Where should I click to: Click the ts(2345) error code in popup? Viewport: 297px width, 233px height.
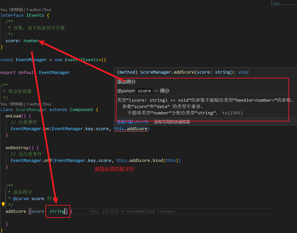click(232, 113)
